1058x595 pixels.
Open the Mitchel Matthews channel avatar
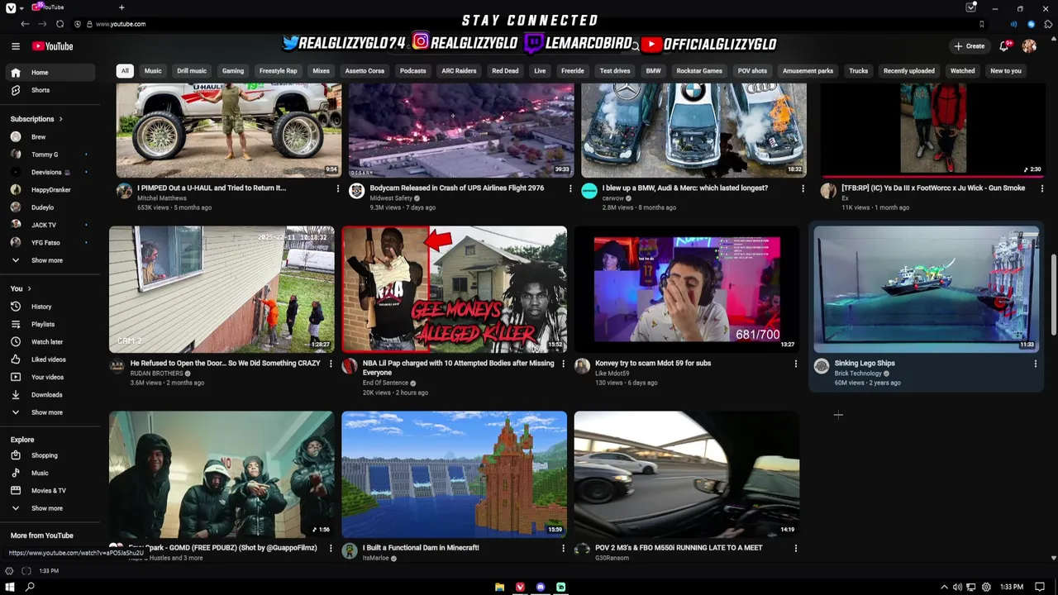tap(124, 192)
